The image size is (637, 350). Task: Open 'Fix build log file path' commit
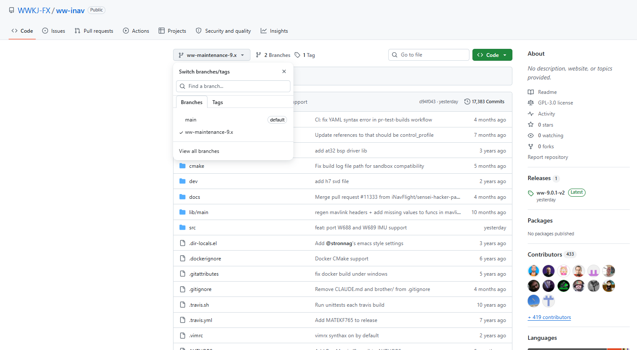tap(370, 166)
